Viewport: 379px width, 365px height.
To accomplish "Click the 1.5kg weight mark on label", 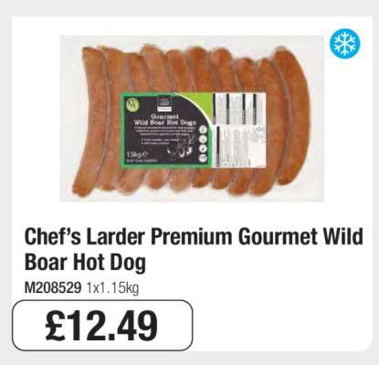I will pyautogui.click(x=137, y=154).
